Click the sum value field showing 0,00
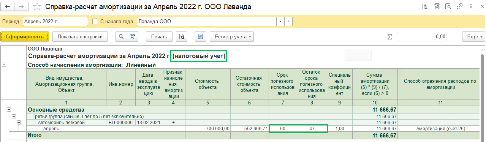Screen dimensions: 486x142 421,37
